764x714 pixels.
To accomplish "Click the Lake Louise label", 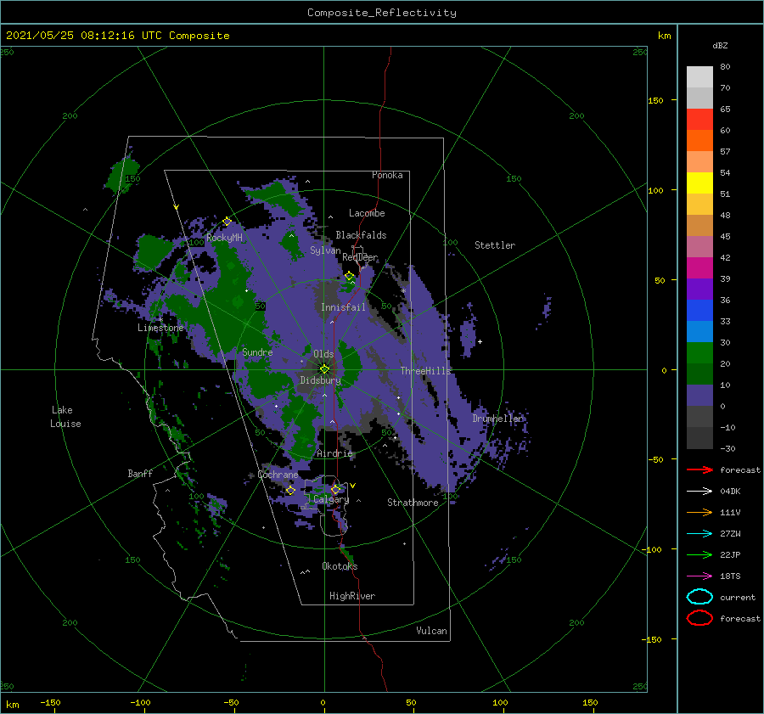I will coord(65,417).
